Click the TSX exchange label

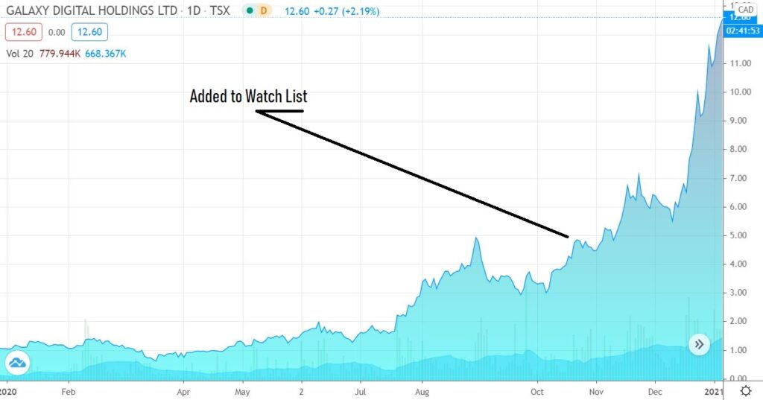click(220, 10)
